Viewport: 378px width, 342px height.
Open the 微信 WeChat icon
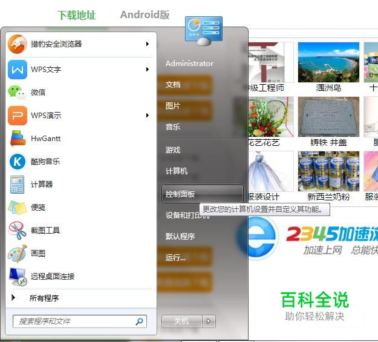point(17,93)
